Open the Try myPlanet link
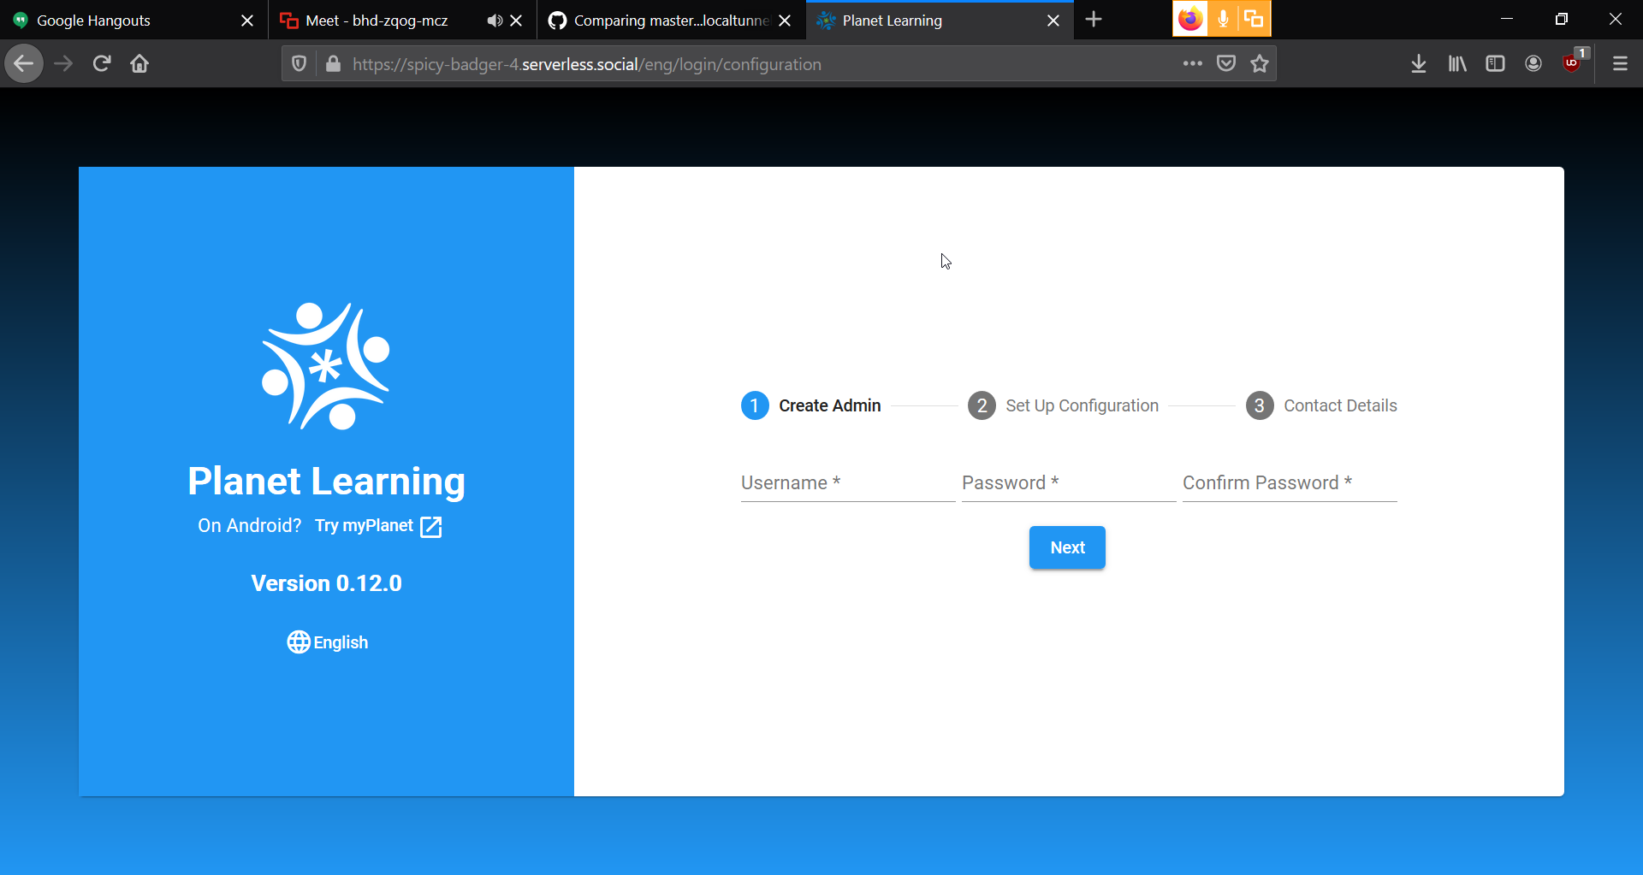Image resolution: width=1643 pixels, height=875 pixels. point(377,525)
